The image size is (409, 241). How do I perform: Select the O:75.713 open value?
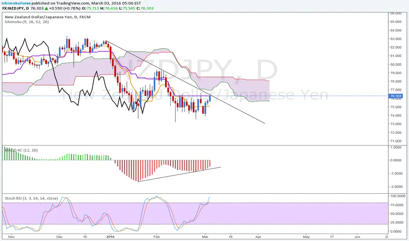pyautogui.click(x=90, y=8)
